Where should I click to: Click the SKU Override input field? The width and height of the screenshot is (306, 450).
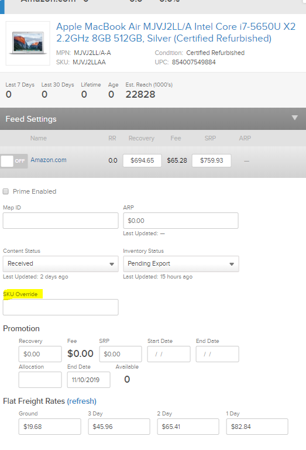(x=61, y=307)
